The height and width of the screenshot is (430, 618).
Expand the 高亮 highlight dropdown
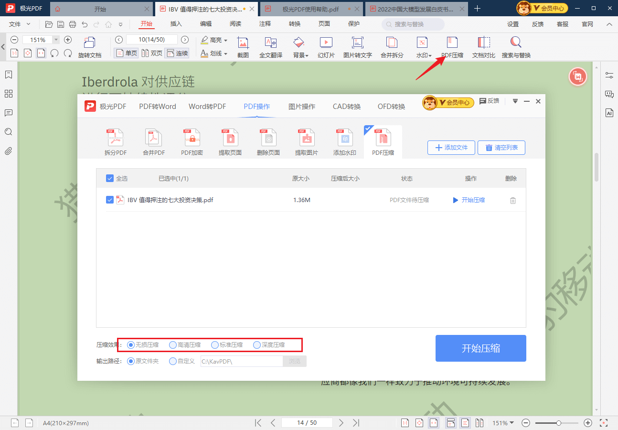coord(226,41)
